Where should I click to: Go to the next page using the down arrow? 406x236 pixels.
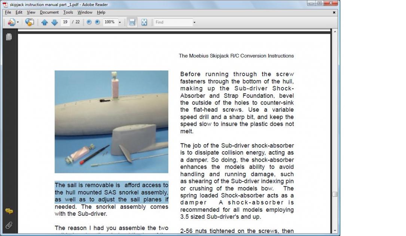54,22
